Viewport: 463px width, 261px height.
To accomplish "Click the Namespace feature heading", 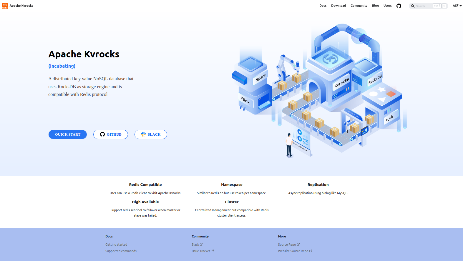I will (x=232, y=185).
